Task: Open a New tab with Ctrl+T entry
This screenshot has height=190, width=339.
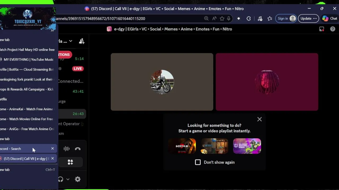Action: 28,170
